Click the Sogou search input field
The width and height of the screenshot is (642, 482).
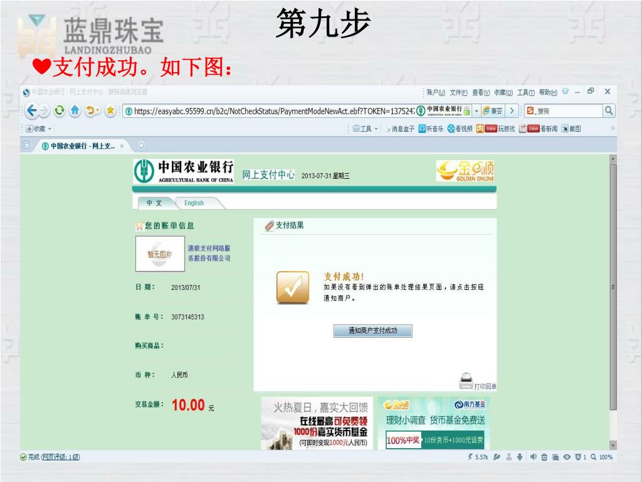pyautogui.click(x=568, y=110)
